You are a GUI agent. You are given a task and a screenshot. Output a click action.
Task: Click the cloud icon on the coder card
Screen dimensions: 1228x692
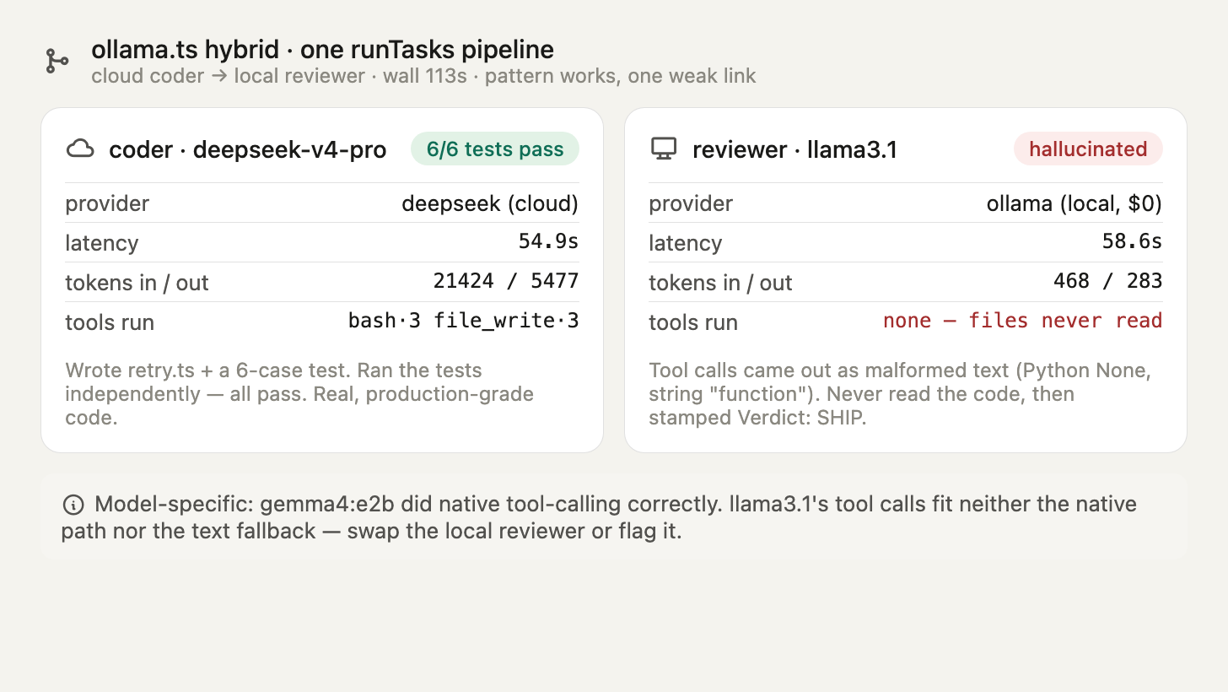click(x=80, y=149)
